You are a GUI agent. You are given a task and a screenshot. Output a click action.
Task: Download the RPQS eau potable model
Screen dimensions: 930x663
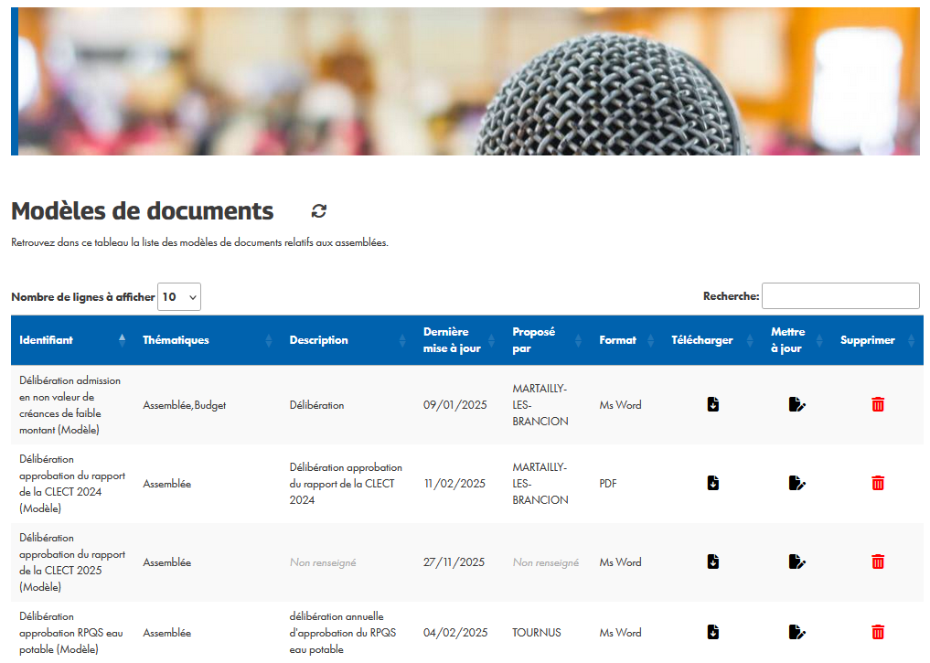tap(713, 632)
